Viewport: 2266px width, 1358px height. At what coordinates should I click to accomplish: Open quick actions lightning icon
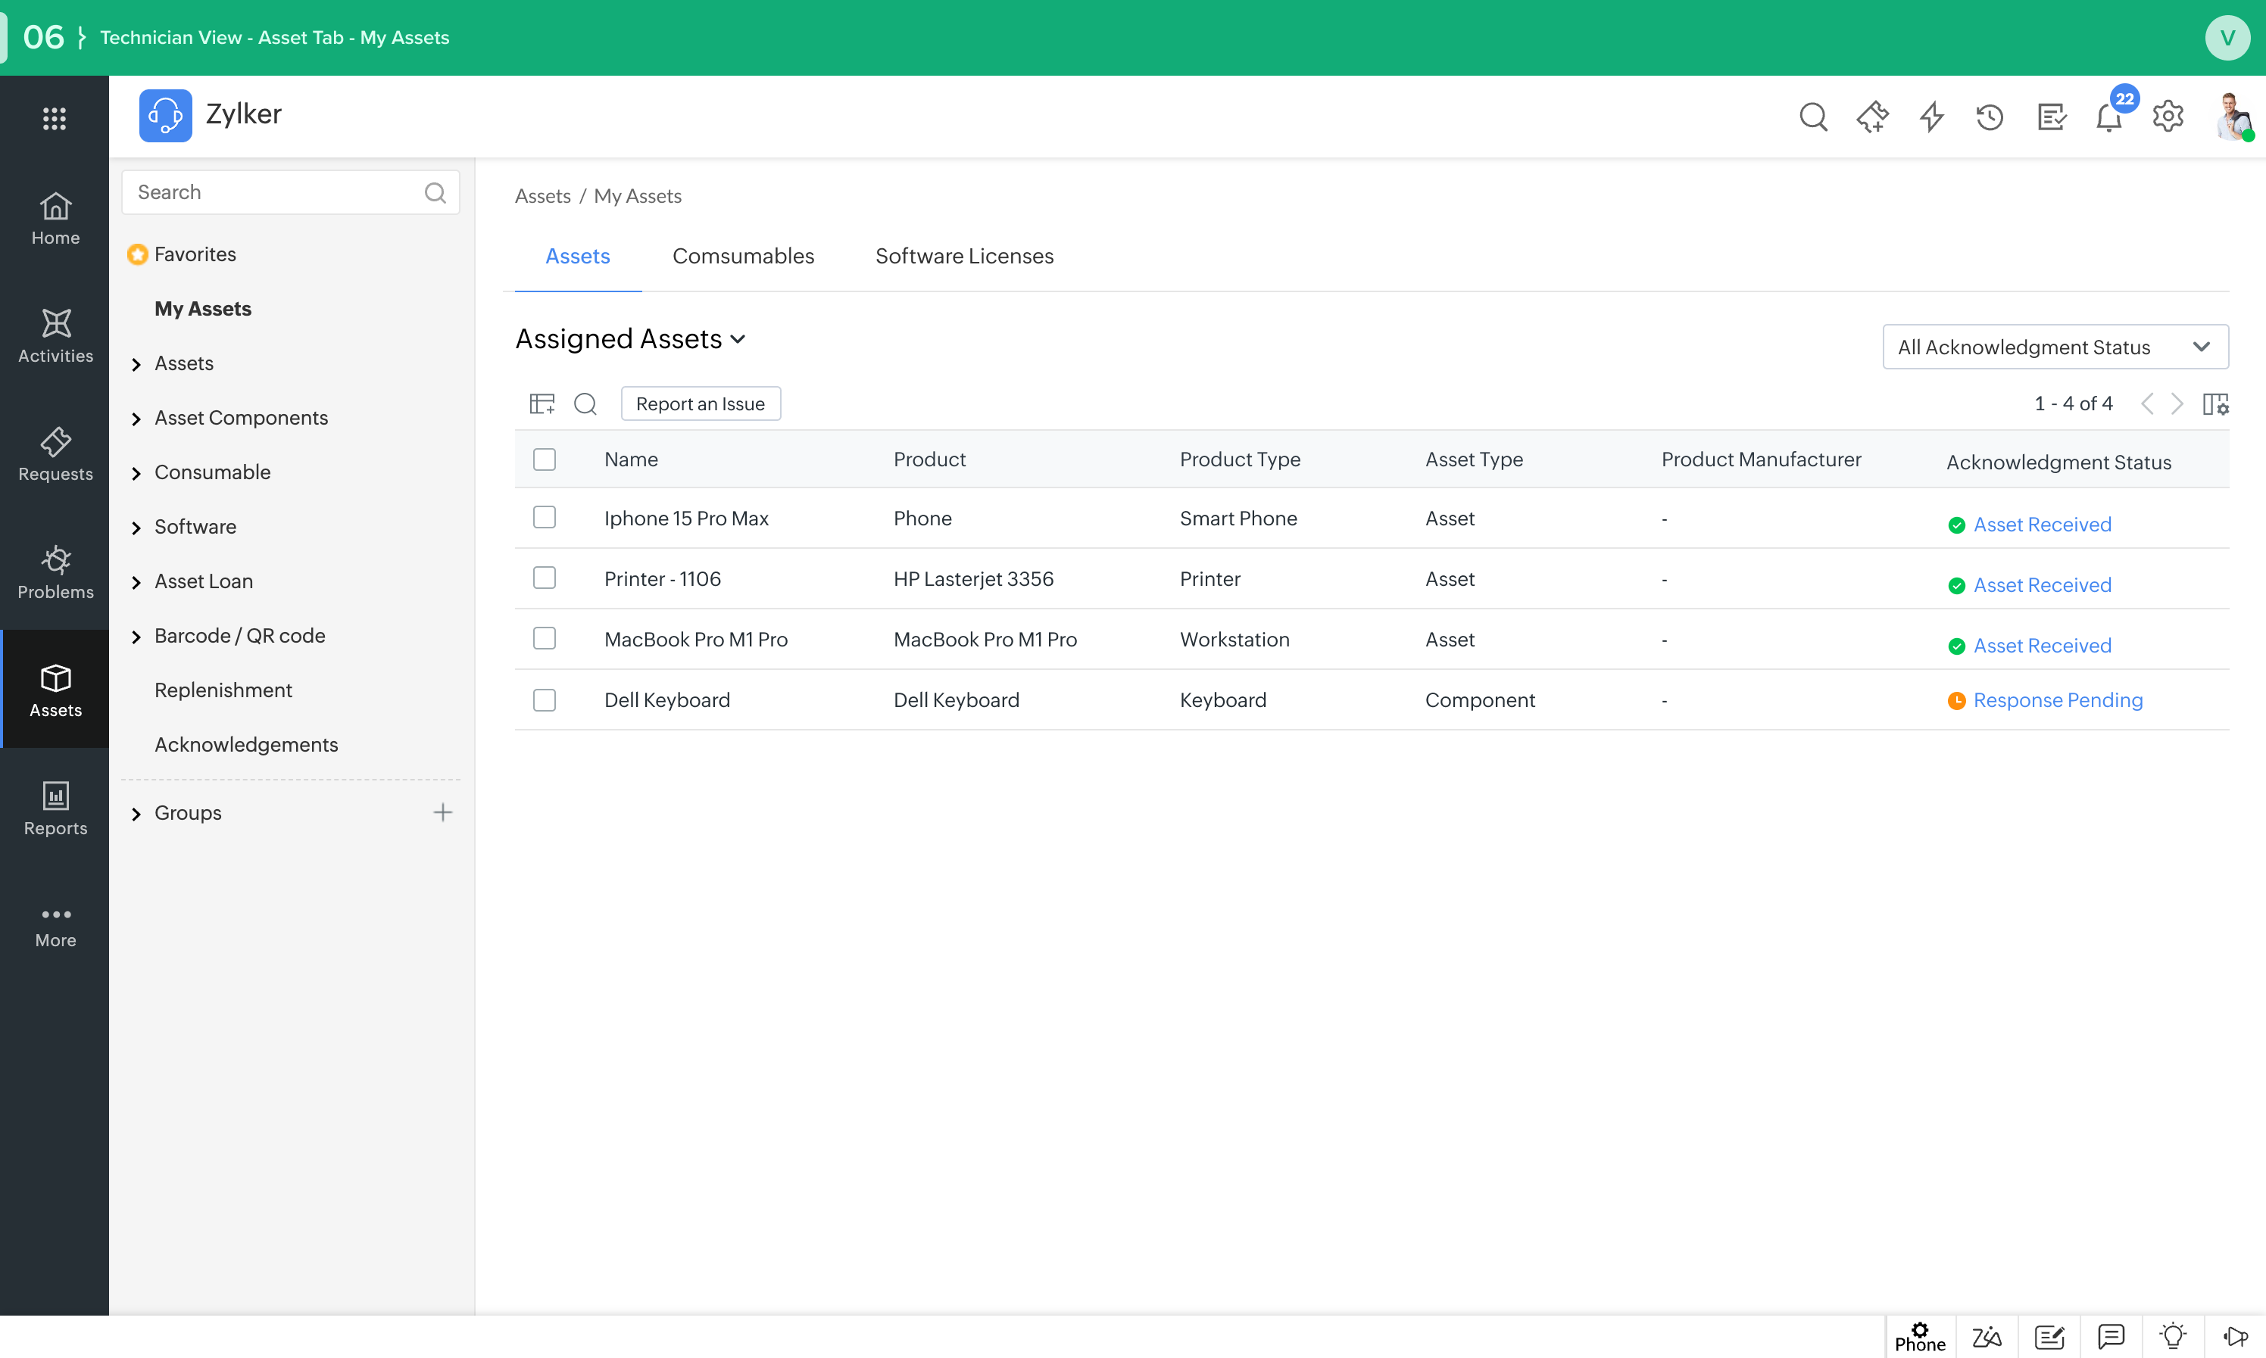point(1932,117)
